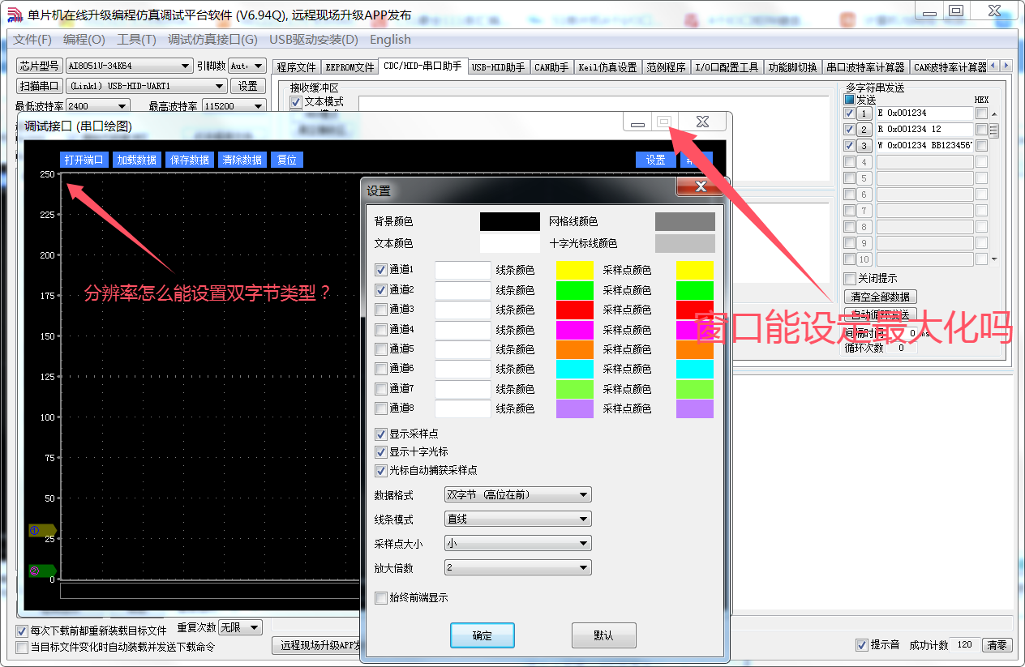Enable 始终前端显示 checkbox
This screenshot has height=667, width=1025.
coord(381,598)
